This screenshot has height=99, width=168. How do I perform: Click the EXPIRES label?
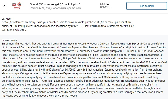point(105,4)
